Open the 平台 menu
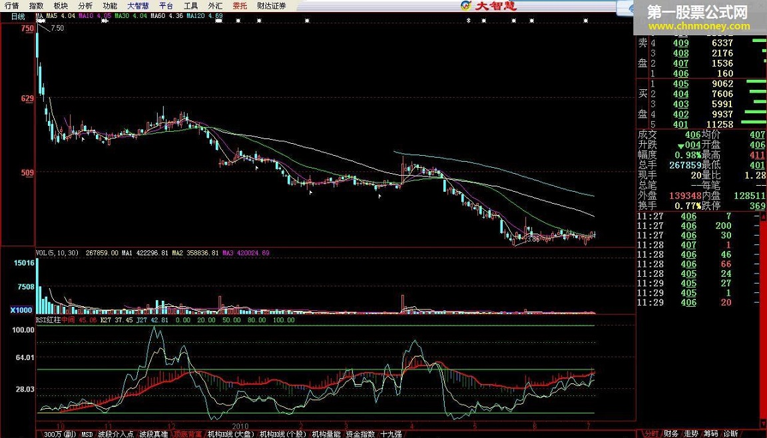 pyautogui.click(x=166, y=6)
